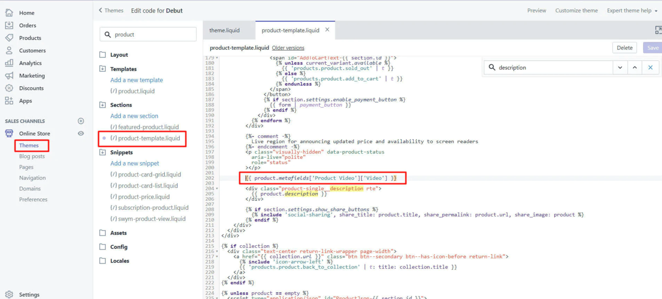The width and height of the screenshot is (662, 299).
Task: Click the Customers person icon
Action: pyautogui.click(x=9, y=50)
